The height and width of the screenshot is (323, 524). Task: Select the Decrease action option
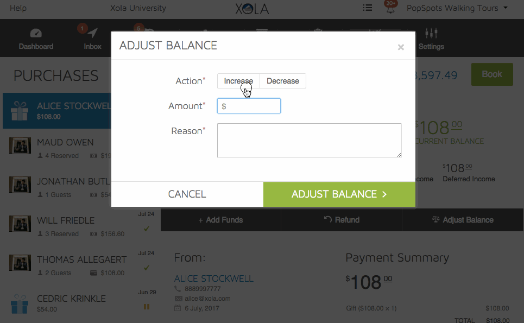(283, 81)
